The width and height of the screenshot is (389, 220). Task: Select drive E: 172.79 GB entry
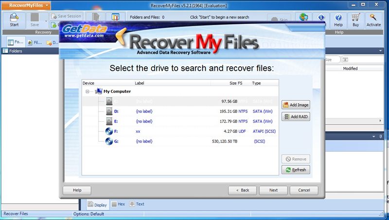point(180,121)
